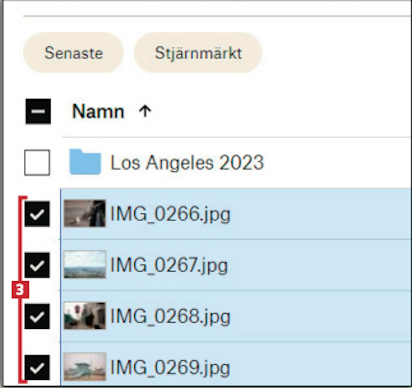Click the ascending sort arrow icon
Viewport: 412px width, 388px height.
145,112
